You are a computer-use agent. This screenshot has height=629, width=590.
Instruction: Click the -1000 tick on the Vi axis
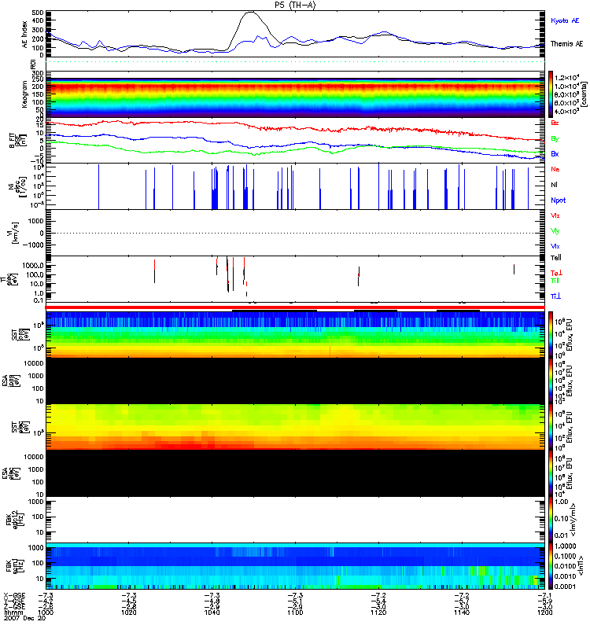click(x=32, y=245)
